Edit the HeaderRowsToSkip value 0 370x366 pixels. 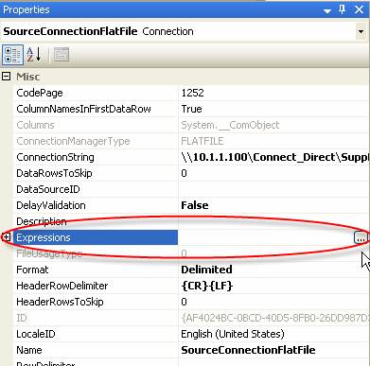coord(185,302)
